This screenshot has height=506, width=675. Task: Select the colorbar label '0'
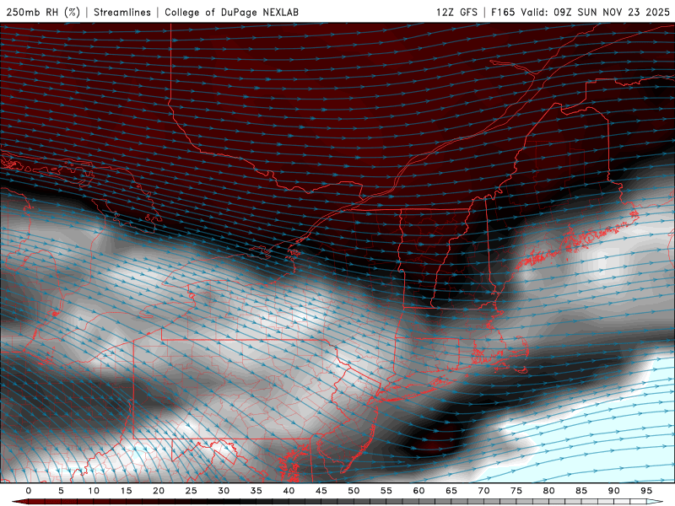pyautogui.click(x=29, y=491)
